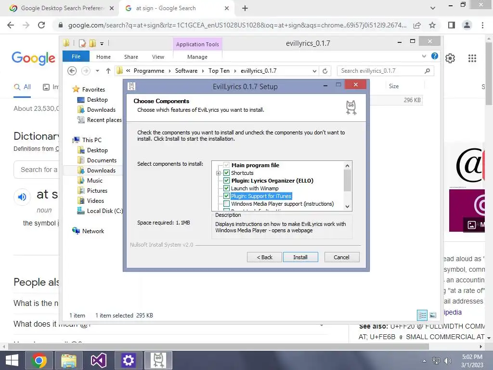This screenshot has height=370, width=493.
Task: Open the File tab in Explorer ribbon
Action: click(x=76, y=56)
